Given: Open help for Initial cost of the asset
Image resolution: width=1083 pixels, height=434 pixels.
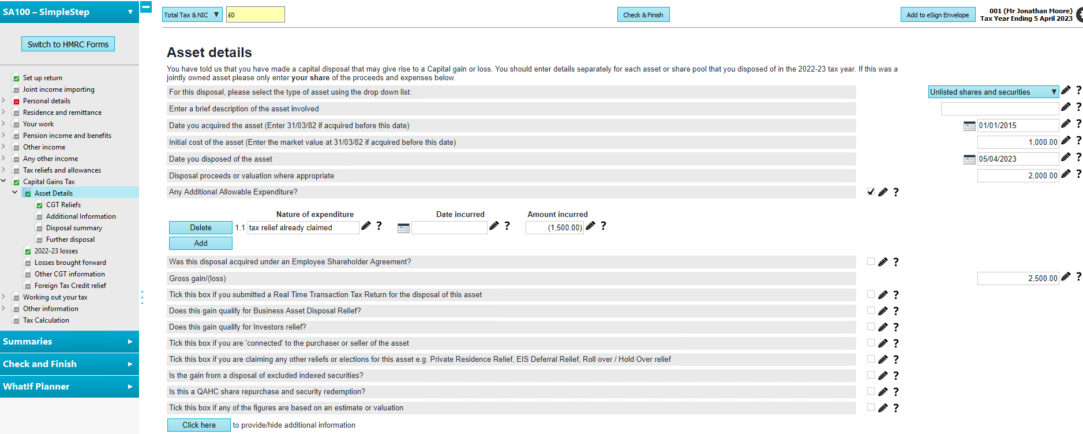Looking at the screenshot, I should click(1078, 140).
